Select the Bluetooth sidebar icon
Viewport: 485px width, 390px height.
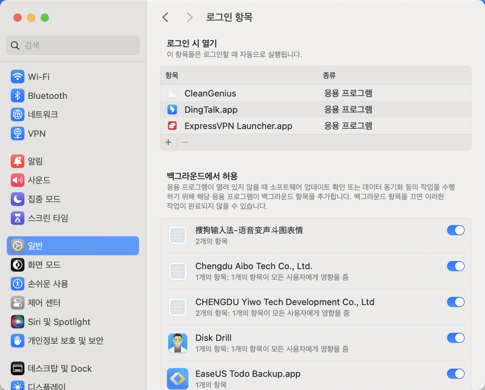18,96
